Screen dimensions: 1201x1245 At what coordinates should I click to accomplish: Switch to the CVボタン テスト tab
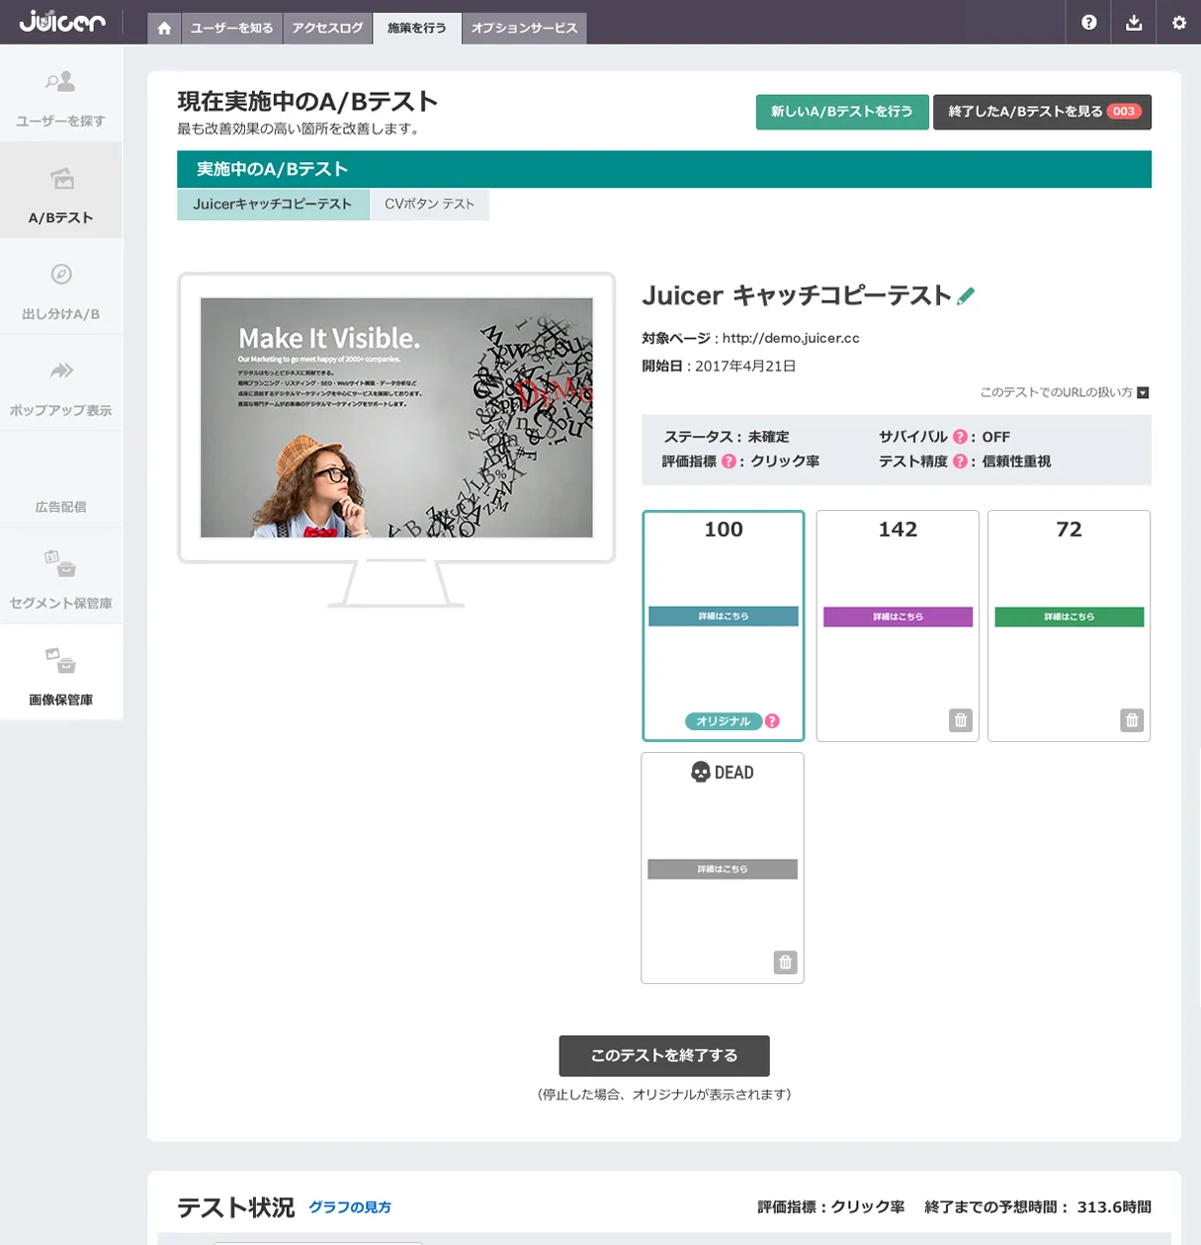click(x=429, y=205)
